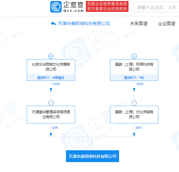
Task: Click the 企查查 brand name text
Action: click(73, 5)
